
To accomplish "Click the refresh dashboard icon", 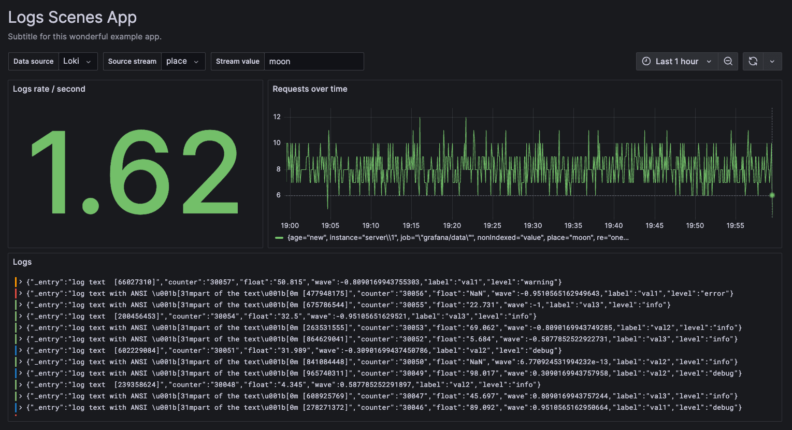I will 752,61.
